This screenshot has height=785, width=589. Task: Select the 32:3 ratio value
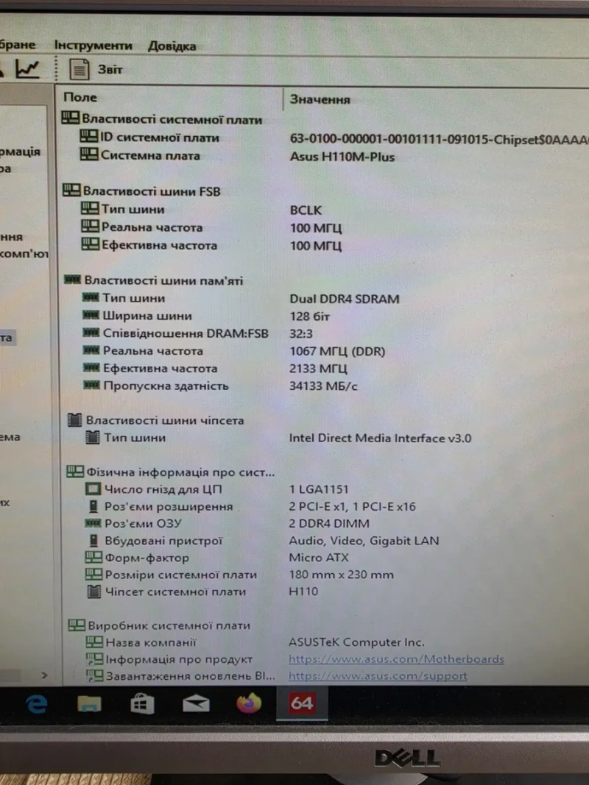click(x=301, y=334)
